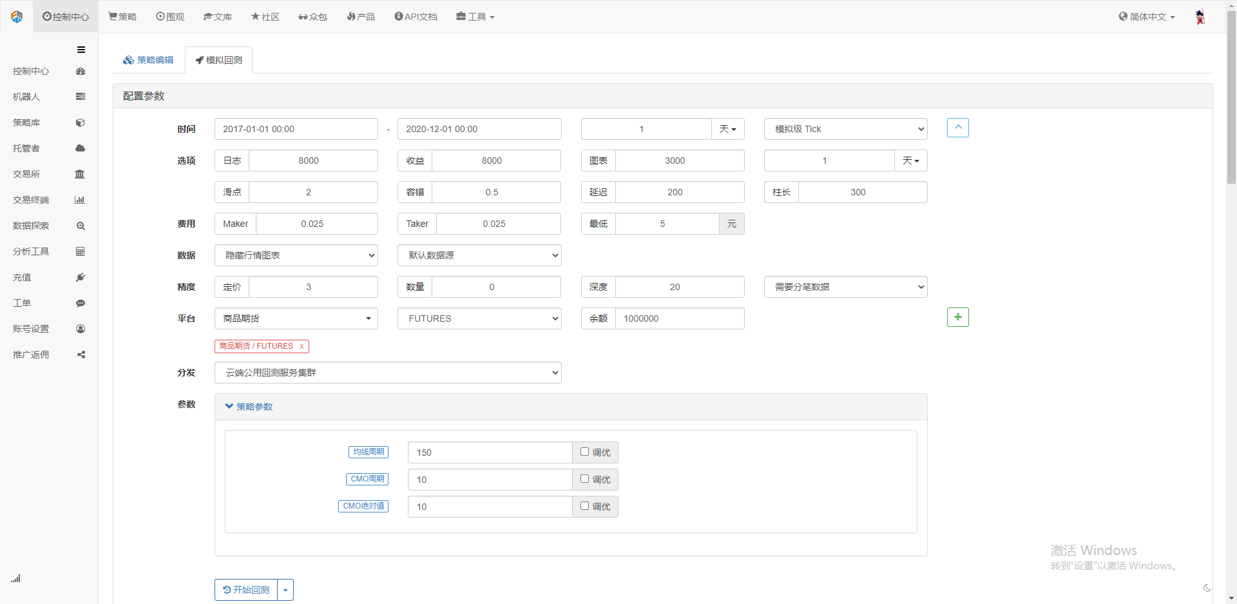Click the signal strength icon at bottom left
The image size is (1237, 604).
coord(15,578)
